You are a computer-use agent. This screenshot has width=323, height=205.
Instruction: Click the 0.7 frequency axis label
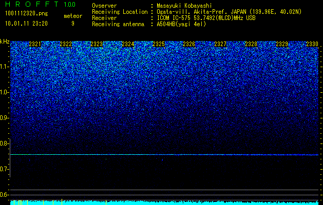pyautogui.click(x=4, y=169)
